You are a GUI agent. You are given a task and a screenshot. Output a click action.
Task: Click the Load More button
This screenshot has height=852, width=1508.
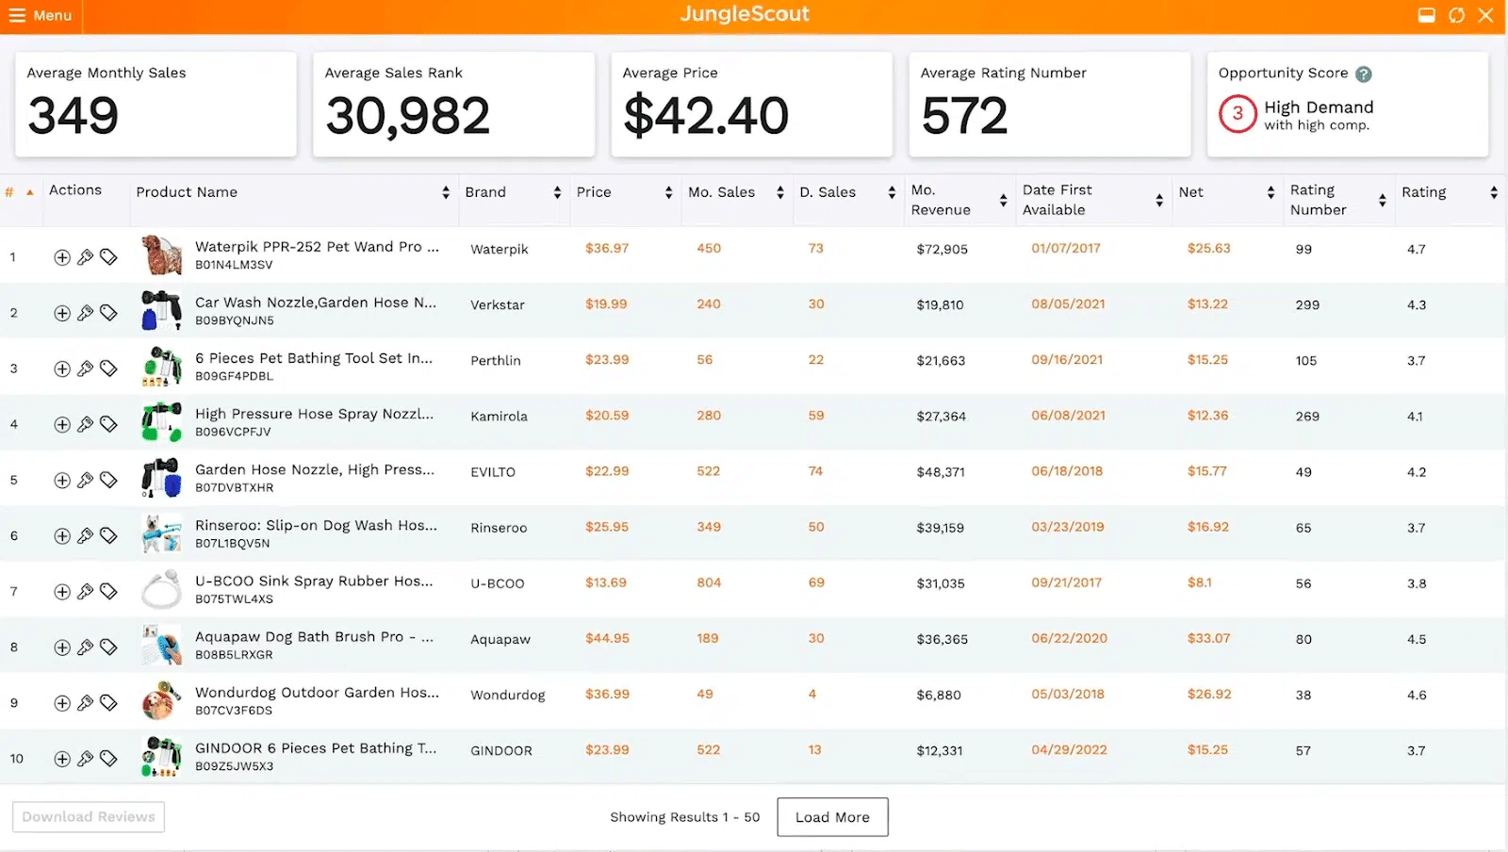pyautogui.click(x=832, y=817)
